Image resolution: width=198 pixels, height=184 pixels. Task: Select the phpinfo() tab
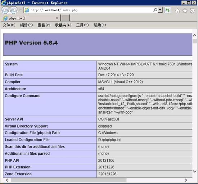tap(30, 18)
